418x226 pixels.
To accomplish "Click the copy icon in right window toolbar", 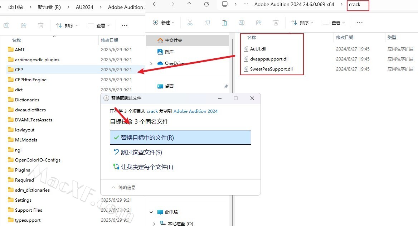I will click(x=207, y=23).
